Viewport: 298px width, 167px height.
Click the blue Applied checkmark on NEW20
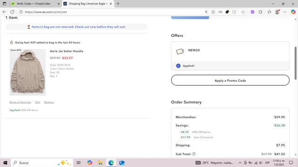coord(178,66)
